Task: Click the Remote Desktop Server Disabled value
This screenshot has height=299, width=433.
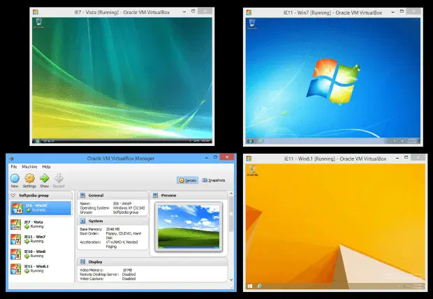Action: [129, 275]
